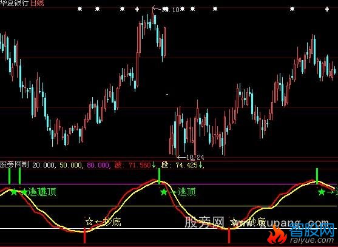Screen dimensions: 338x247
Task: Click the 段: 74.425 readout
Action: pos(180,165)
